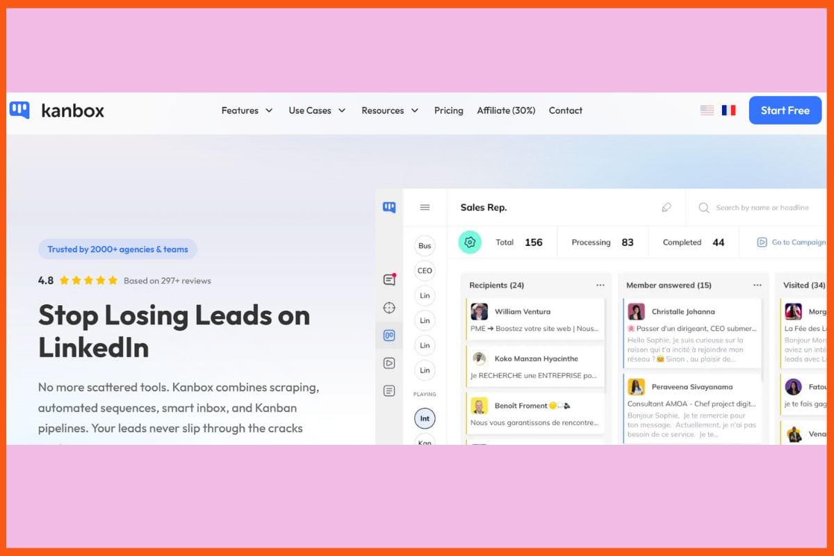Select Contact in the top navigation
The height and width of the screenshot is (556, 834).
coord(565,111)
